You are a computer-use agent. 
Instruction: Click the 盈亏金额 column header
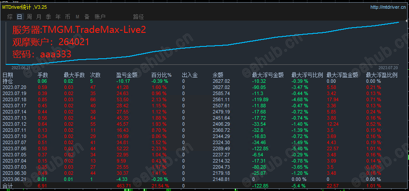click(127, 75)
